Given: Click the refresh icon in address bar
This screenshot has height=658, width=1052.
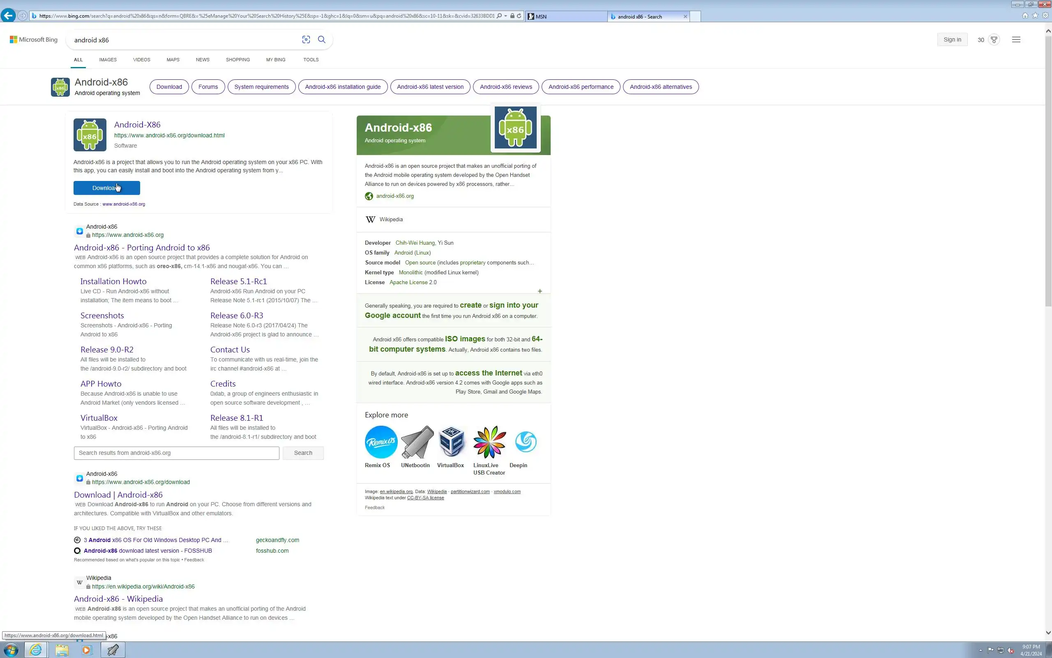Looking at the screenshot, I should point(519,16).
